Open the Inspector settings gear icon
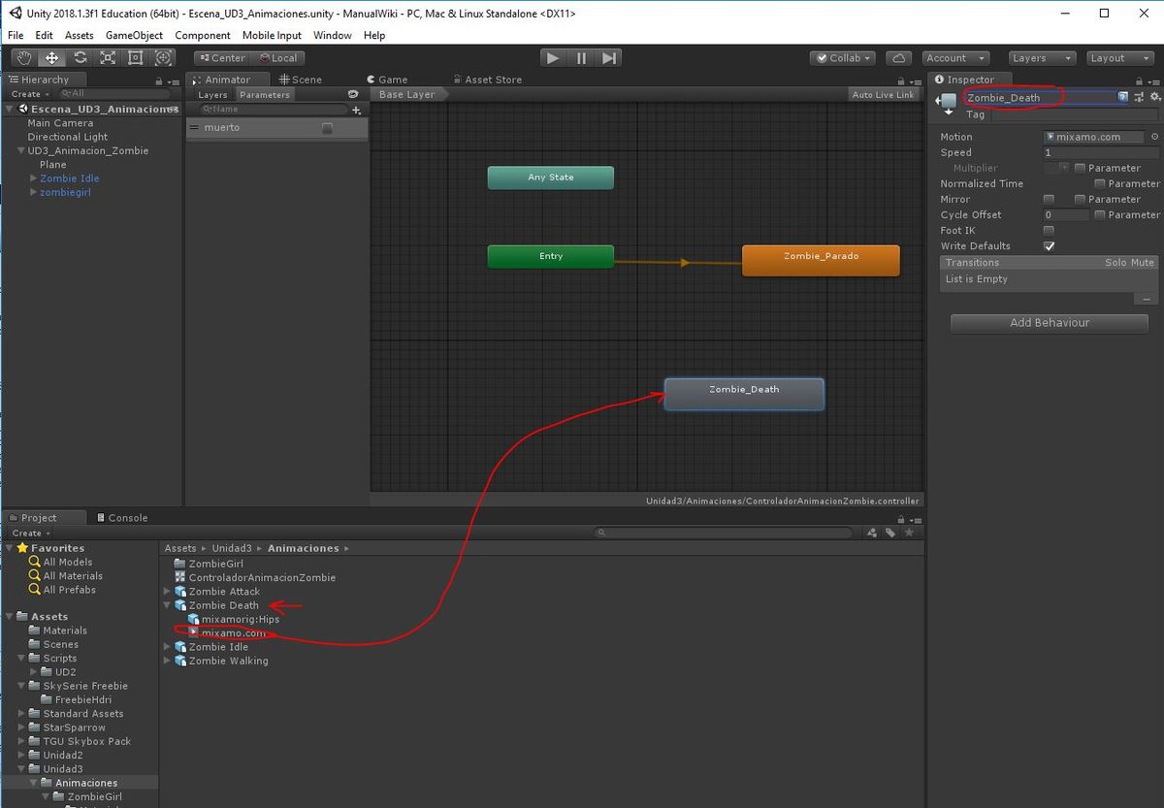 1154,97
